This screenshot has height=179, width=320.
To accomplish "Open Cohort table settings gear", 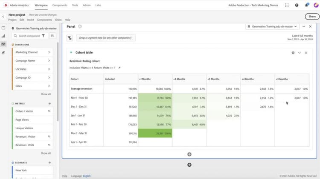I will coord(293,53).
